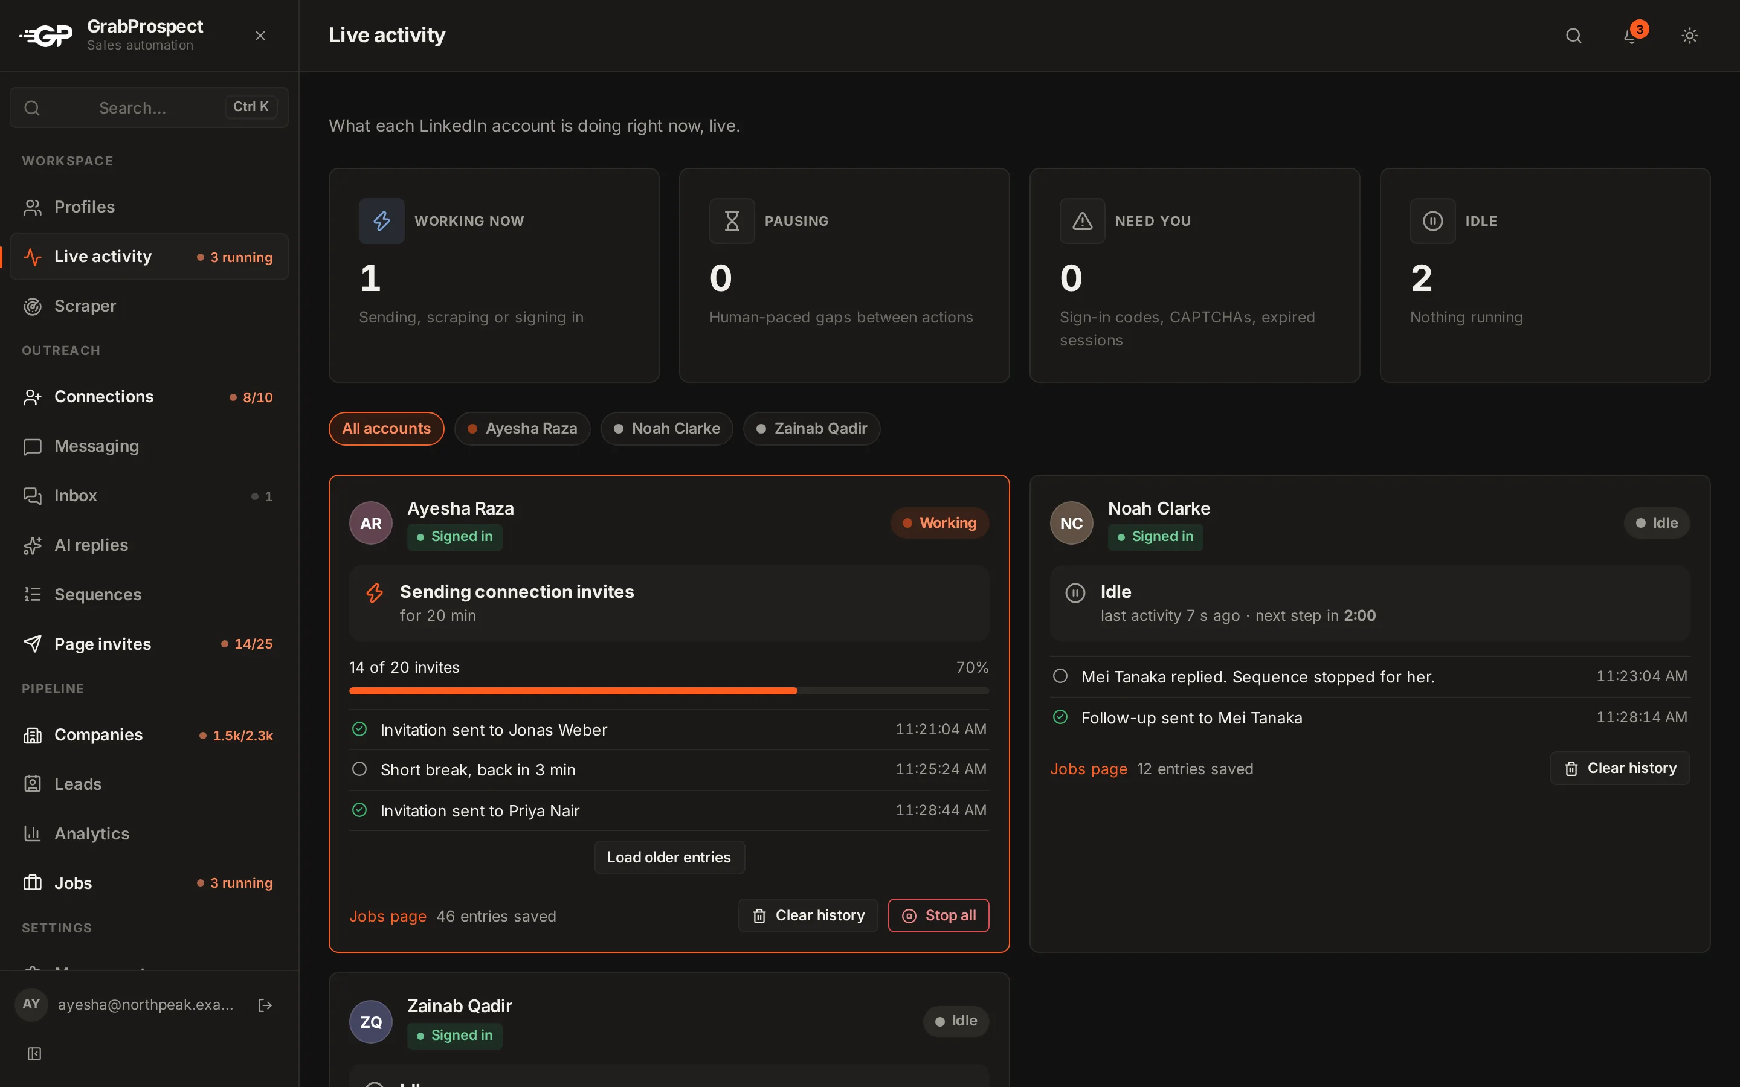Screen dimensions: 1740x1087
Task: Focus the sidebar Search field
Action: point(149,107)
